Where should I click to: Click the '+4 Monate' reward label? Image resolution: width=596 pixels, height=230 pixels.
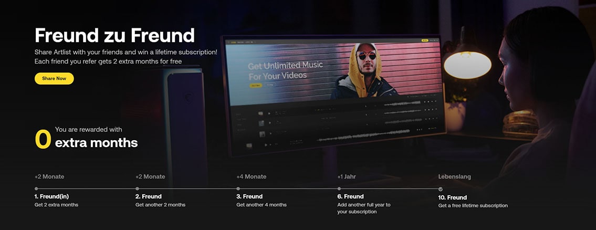point(251,177)
